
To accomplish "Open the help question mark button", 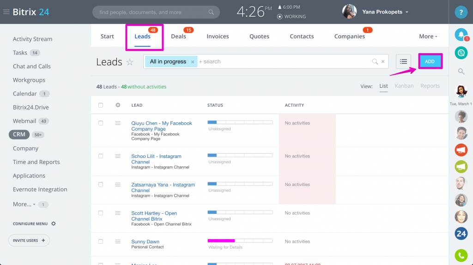I will coord(461,12).
